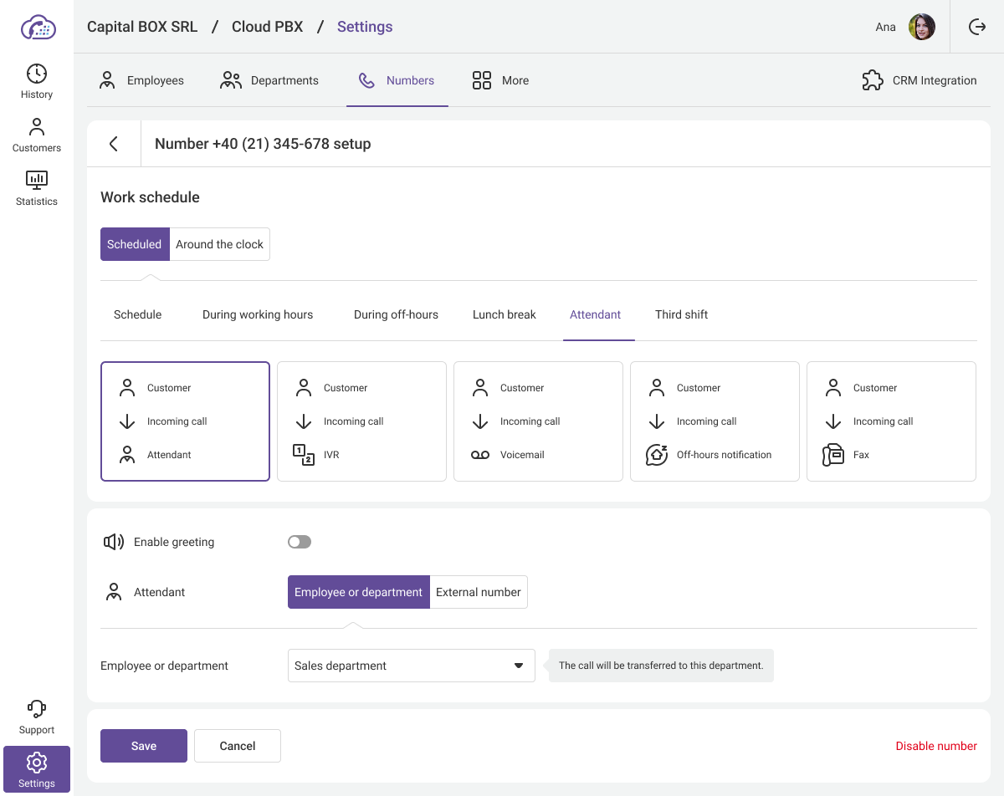This screenshot has width=1004, height=796.
Task: Switch schedule to Around the clock
Action: 219,244
